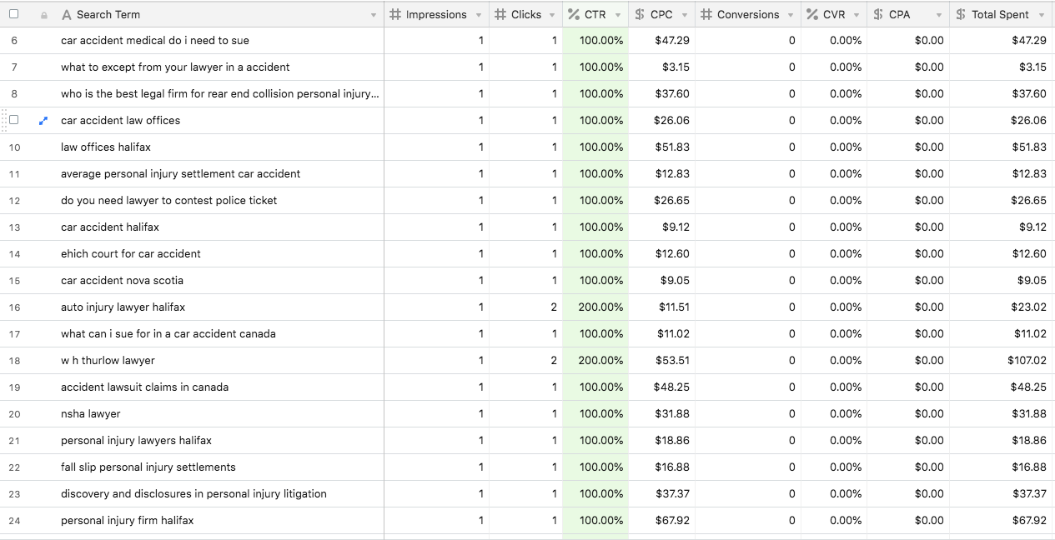Image resolution: width=1055 pixels, height=540 pixels.
Task: Select the Conversions header label
Action: tap(748, 14)
